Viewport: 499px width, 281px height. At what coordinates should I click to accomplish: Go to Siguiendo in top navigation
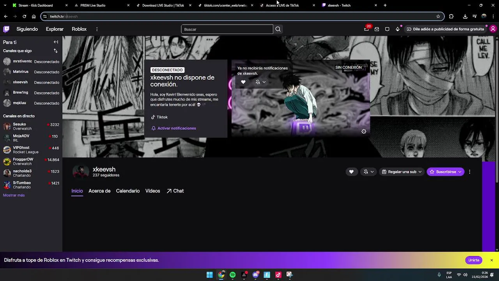(x=27, y=29)
